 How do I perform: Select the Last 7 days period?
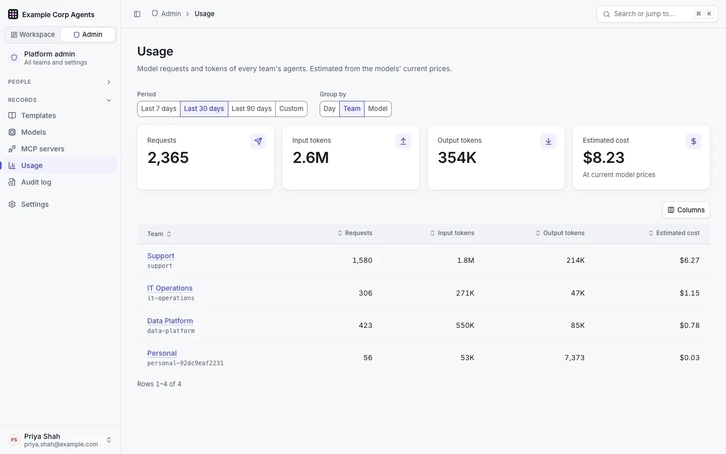tap(159, 109)
